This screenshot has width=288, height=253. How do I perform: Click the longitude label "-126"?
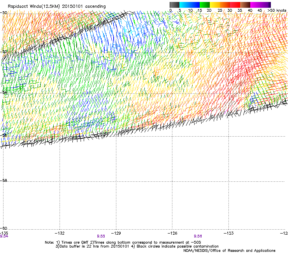coord(172,233)
